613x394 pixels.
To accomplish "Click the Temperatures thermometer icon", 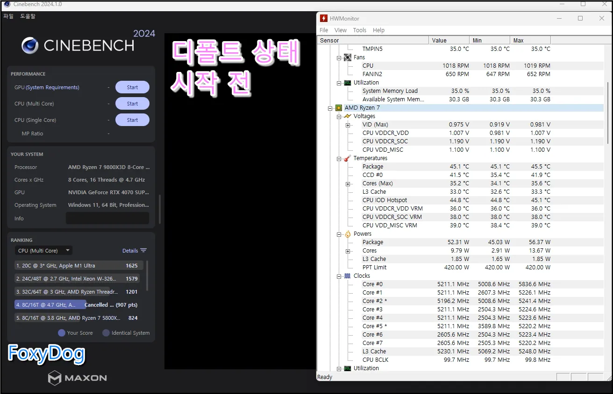I will point(347,158).
